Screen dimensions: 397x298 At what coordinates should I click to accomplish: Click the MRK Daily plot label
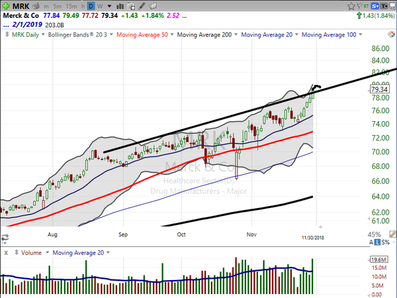(25, 34)
